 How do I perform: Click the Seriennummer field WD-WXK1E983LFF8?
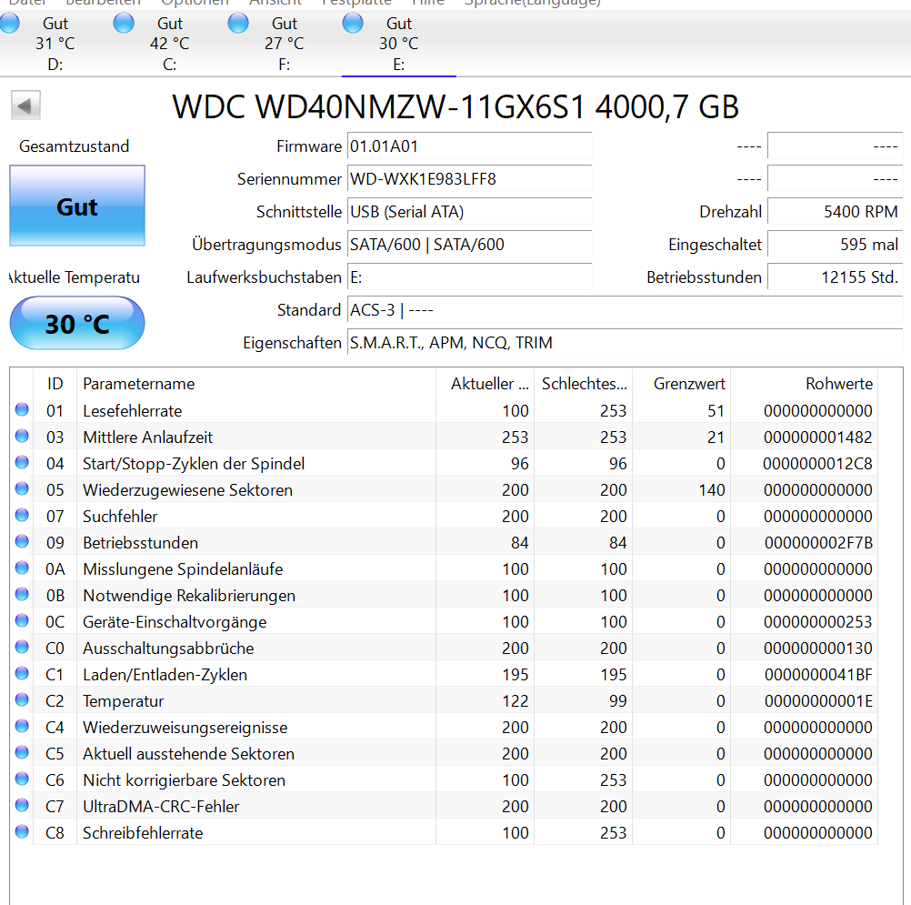coord(469,178)
